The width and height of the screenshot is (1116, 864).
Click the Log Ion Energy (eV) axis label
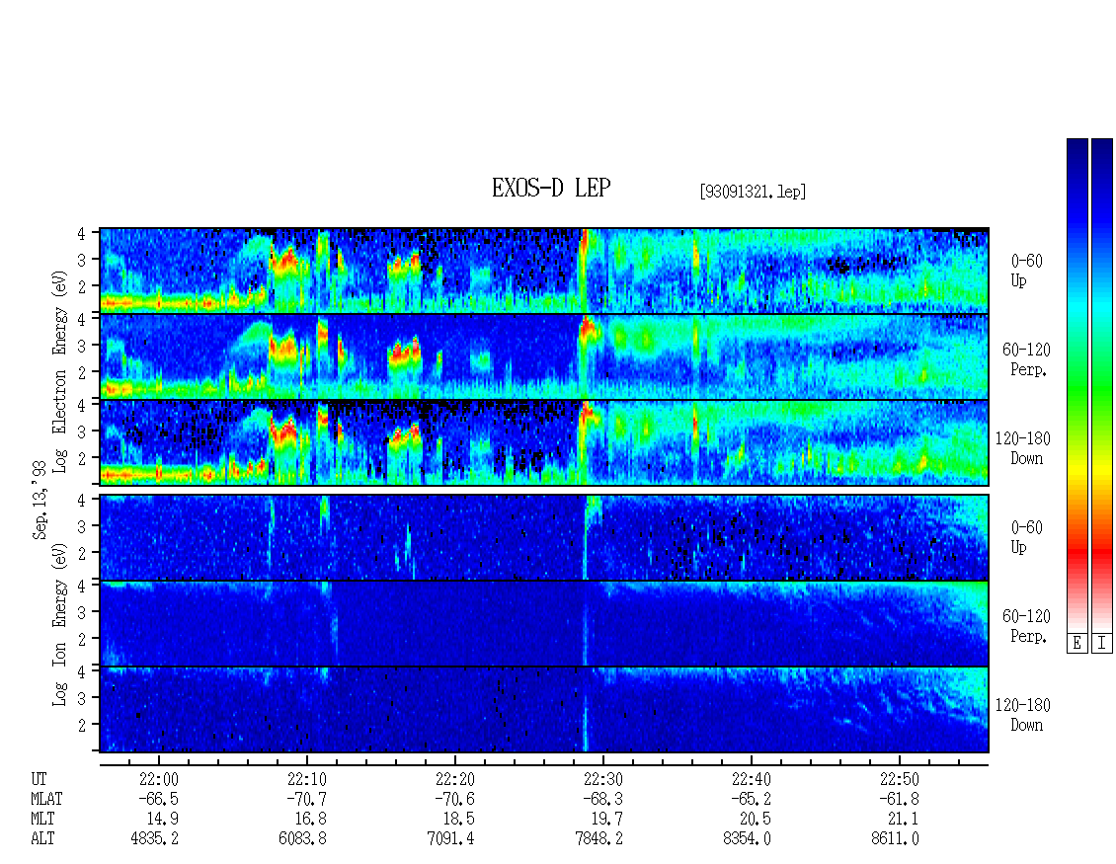pyautogui.click(x=60, y=625)
